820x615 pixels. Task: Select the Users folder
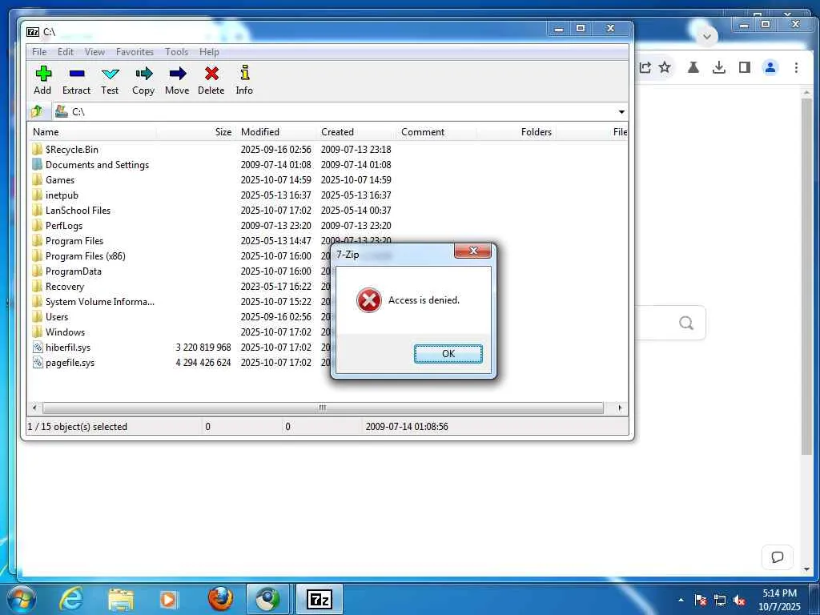(x=57, y=317)
